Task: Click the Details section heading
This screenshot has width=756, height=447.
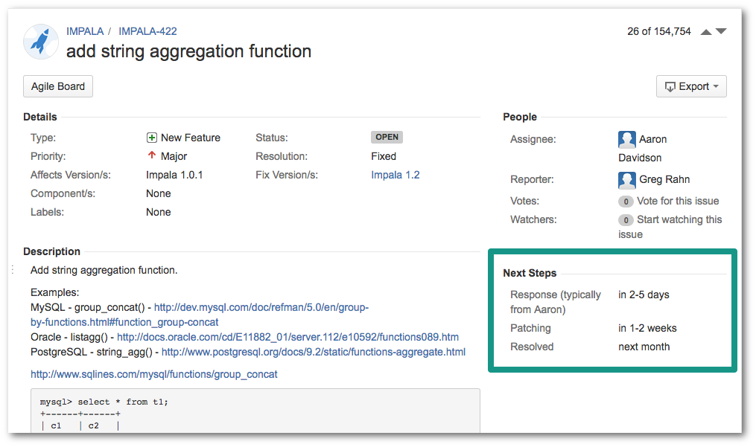Action: coord(40,117)
